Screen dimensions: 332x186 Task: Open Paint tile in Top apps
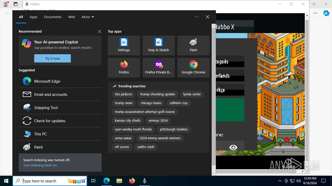tap(193, 45)
